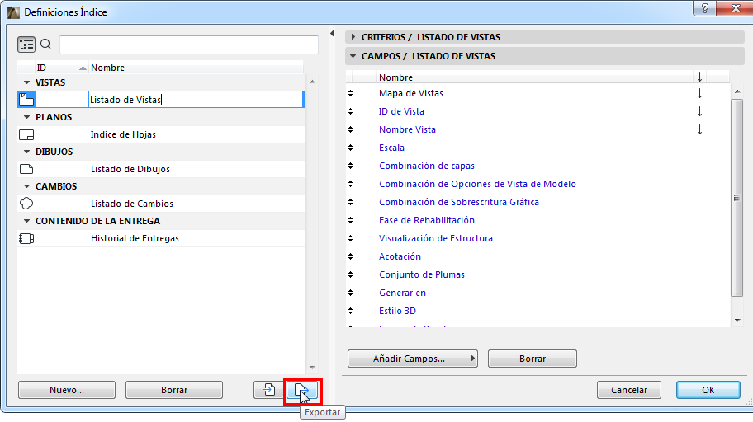The image size is (753, 422).
Task: Select Listado de Cambios row text
Action: [132, 204]
